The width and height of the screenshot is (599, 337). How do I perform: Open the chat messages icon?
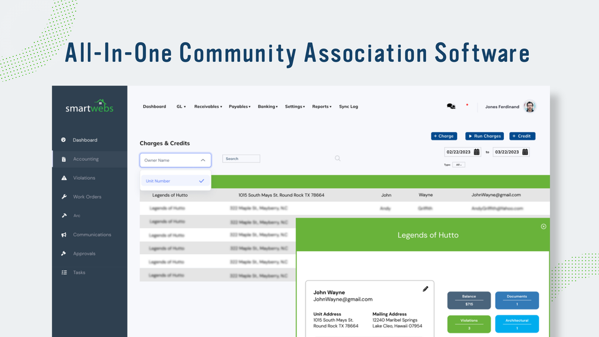pyautogui.click(x=451, y=106)
